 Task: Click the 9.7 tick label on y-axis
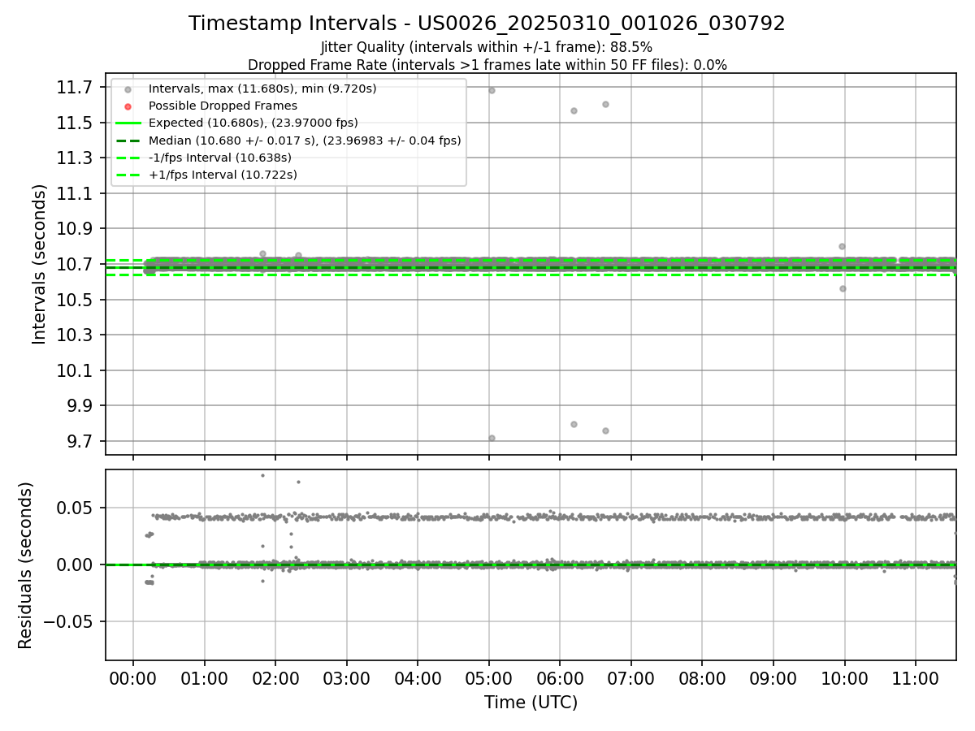coord(80,442)
